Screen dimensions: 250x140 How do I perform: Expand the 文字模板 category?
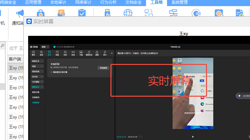tap(37, 82)
